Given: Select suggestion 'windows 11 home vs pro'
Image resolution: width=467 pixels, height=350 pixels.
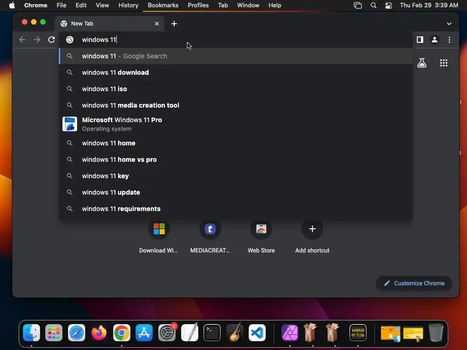Looking at the screenshot, I should coord(236,160).
